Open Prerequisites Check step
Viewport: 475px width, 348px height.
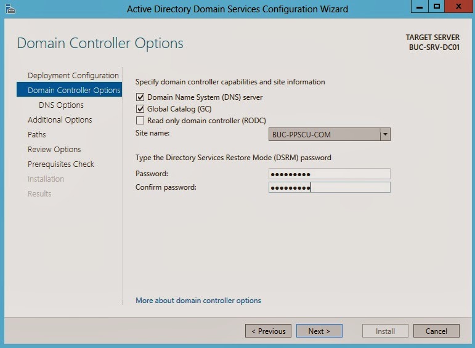point(61,164)
